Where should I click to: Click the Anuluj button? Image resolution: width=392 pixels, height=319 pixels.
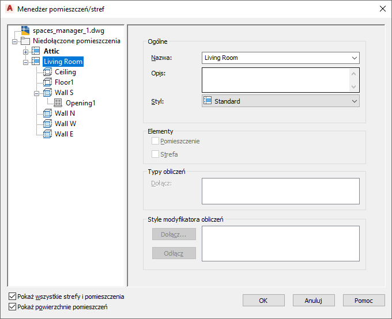click(x=314, y=300)
